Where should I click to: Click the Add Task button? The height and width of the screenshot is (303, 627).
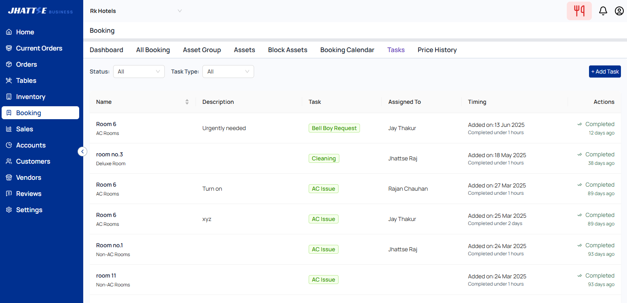(604, 72)
